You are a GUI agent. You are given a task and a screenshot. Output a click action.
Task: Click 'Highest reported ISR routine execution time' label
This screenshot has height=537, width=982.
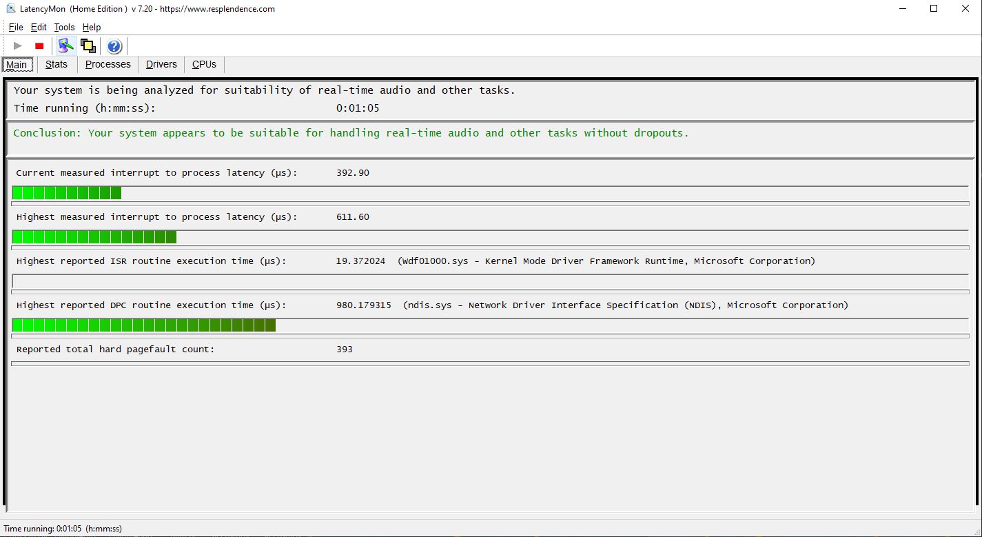tap(151, 261)
